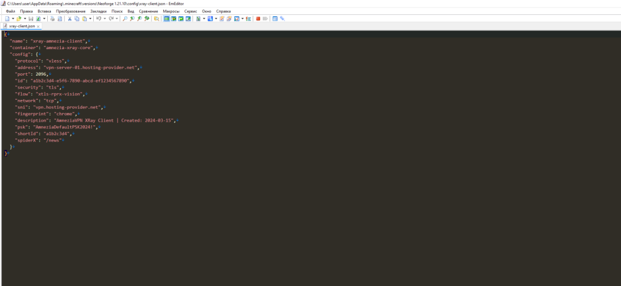Screen dimensions: 621x286
Task: Find Next with the right-arrow magnifier icon
Action: click(x=139, y=19)
